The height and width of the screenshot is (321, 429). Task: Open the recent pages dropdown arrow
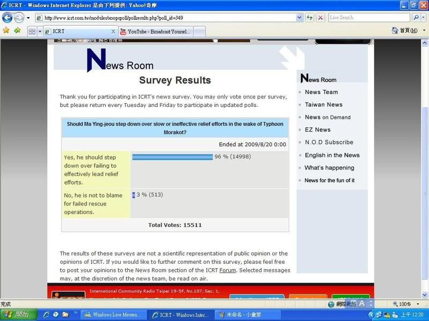(x=28, y=18)
